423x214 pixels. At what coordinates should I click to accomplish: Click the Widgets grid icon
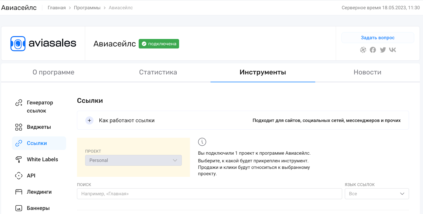click(19, 127)
